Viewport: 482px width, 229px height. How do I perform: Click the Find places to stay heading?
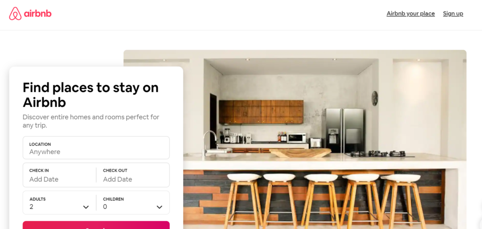pyautogui.click(x=91, y=95)
